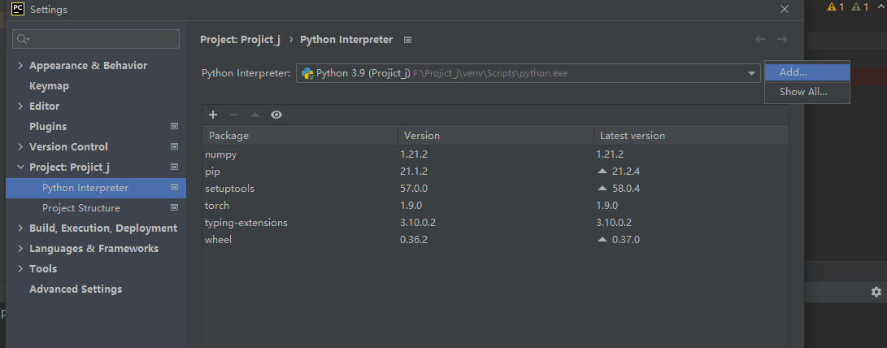
Task: Expand the Editor settings section
Action: (x=20, y=107)
